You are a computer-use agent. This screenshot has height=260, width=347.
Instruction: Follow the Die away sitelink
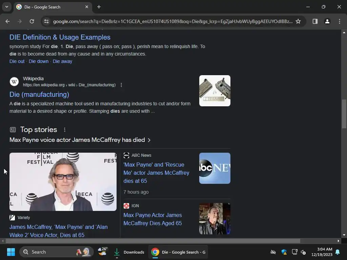click(62, 61)
